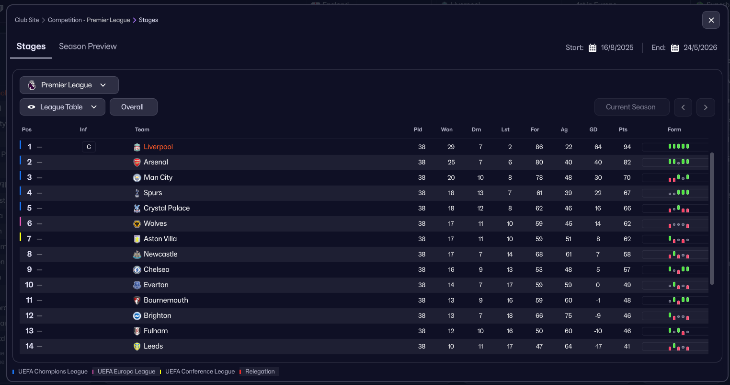730x385 pixels.
Task: Click the Arsenal crest icon
Action: click(x=137, y=163)
